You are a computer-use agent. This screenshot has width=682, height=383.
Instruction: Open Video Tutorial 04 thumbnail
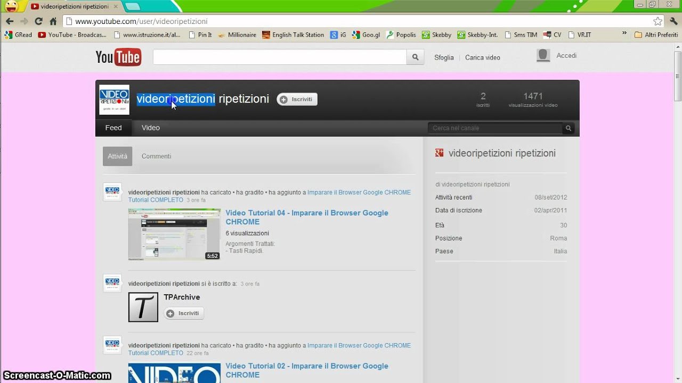tap(174, 234)
